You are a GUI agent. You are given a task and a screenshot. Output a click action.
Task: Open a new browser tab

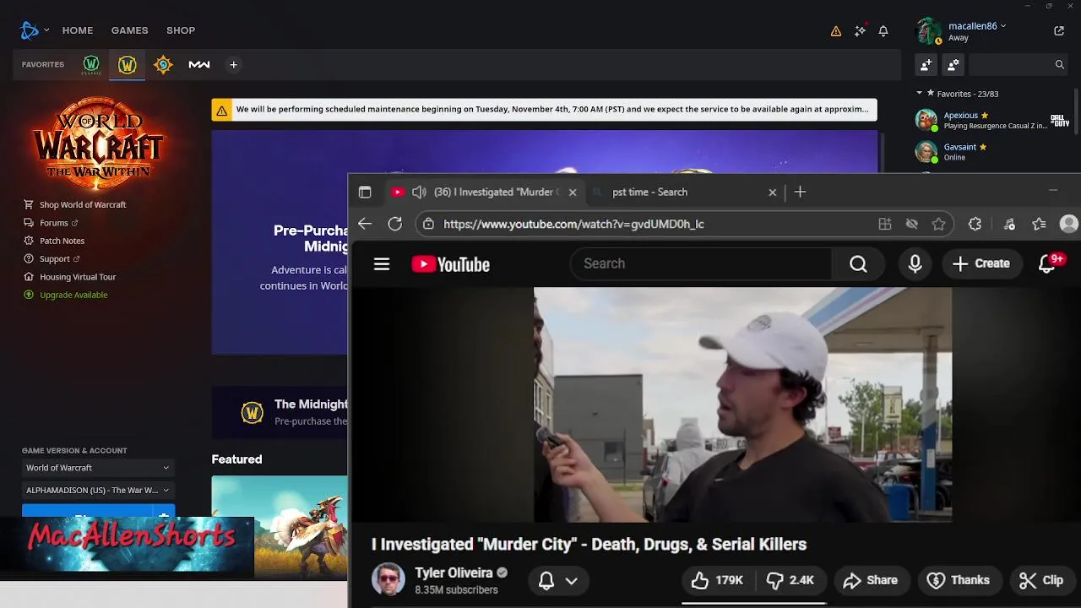tap(800, 192)
